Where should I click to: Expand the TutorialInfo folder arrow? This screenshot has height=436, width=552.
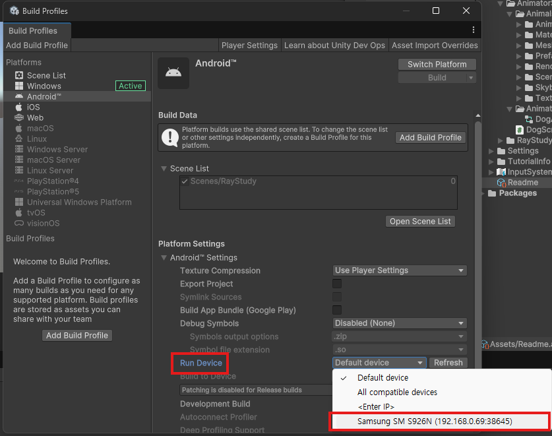(491, 162)
